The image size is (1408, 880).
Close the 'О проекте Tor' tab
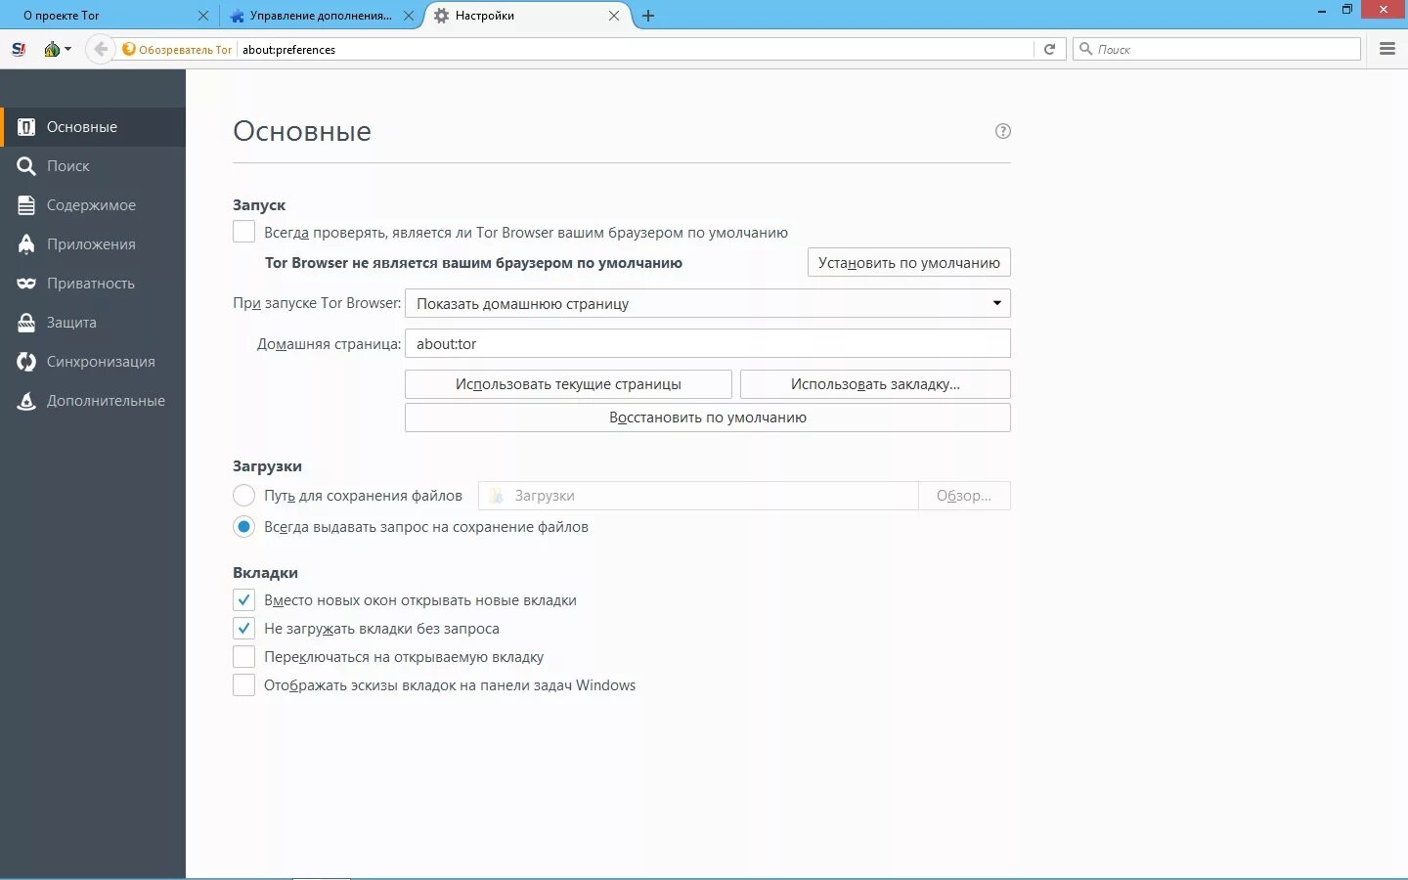(x=202, y=16)
